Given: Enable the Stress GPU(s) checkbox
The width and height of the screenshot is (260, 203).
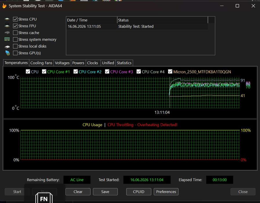Looking at the screenshot, I should 15,53.
